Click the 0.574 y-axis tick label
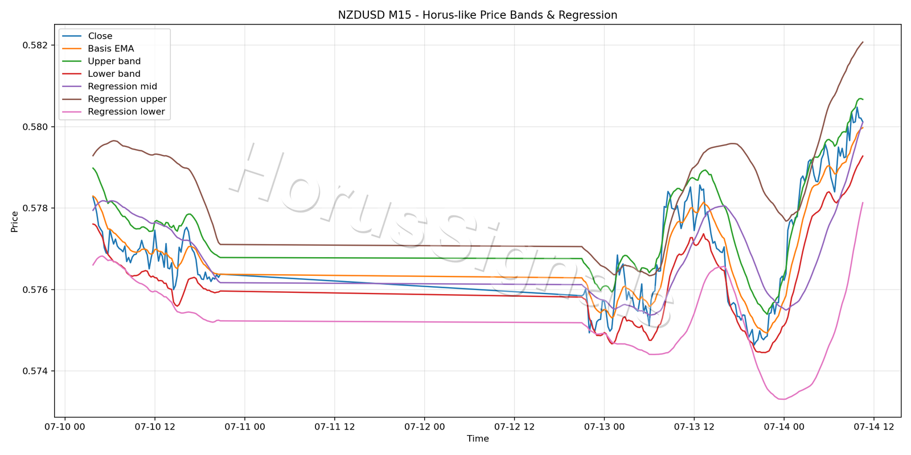The height and width of the screenshot is (455, 911). pos(35,371)
